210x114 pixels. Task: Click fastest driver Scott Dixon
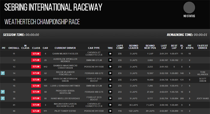click(x=202, y=80)
